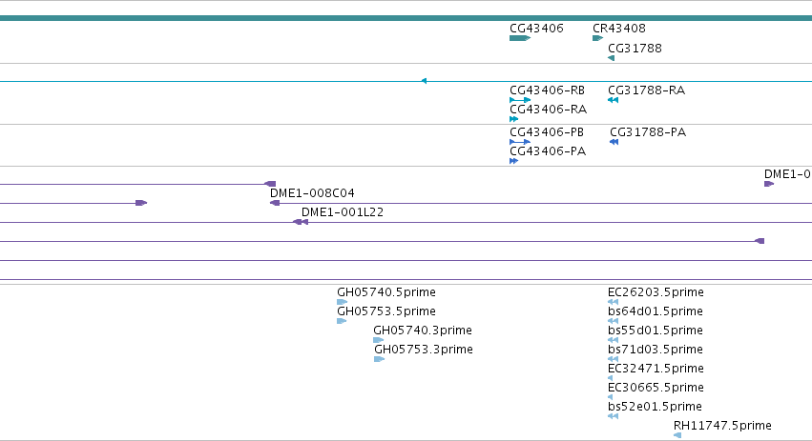Click the RH11747.5prime EST arrowhead

coord(677,435)
